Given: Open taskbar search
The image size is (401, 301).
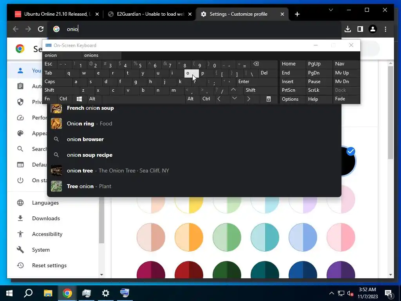Looking at the screenshot, I should tap(28, 293).
